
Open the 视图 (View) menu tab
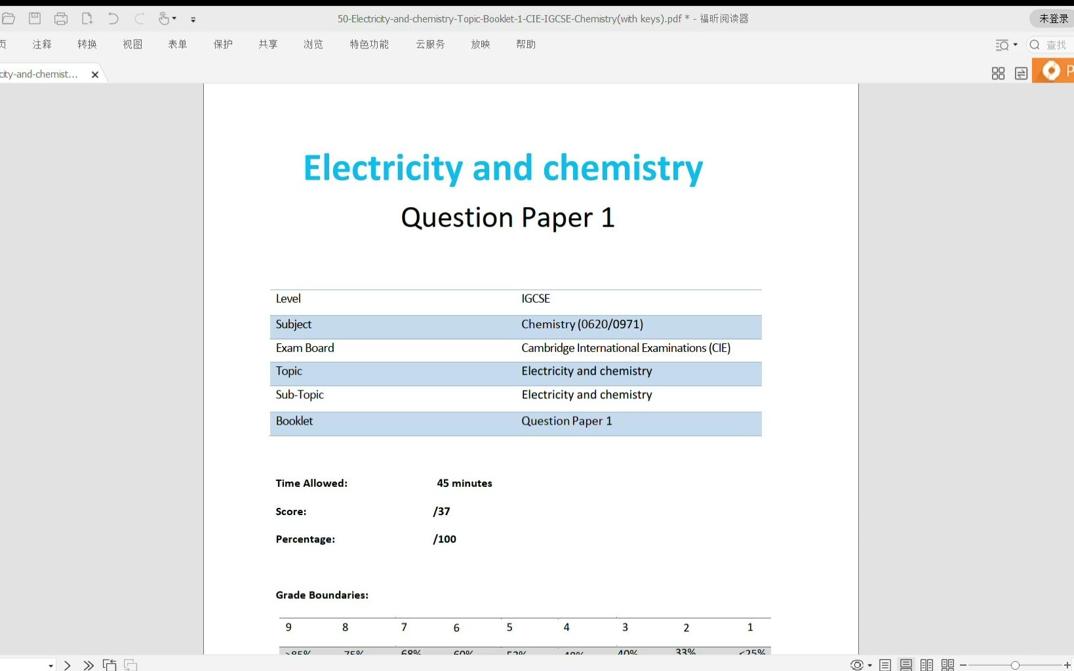132,44
